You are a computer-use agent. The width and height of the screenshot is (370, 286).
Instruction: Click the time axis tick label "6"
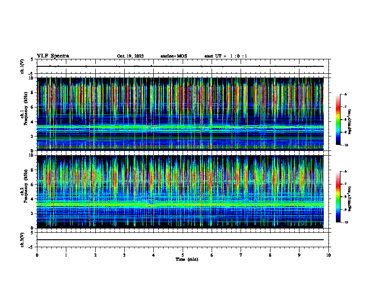coord(212,255)
